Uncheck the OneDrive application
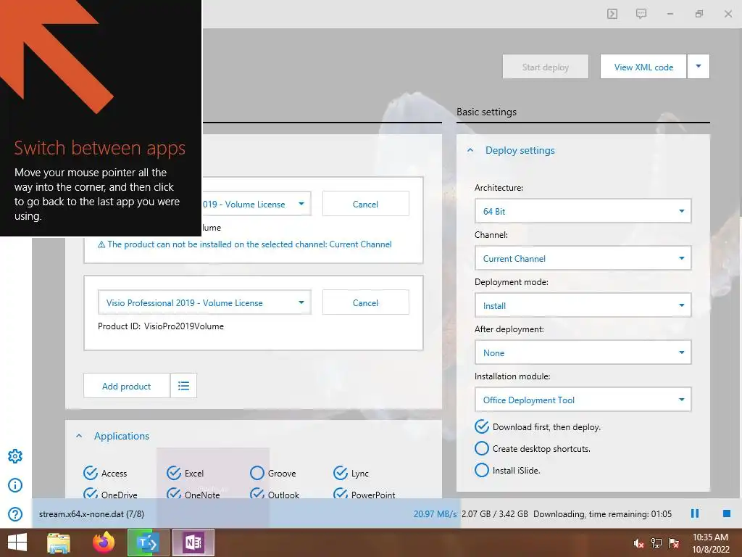The image size is (742, 557). coord(91,492)
